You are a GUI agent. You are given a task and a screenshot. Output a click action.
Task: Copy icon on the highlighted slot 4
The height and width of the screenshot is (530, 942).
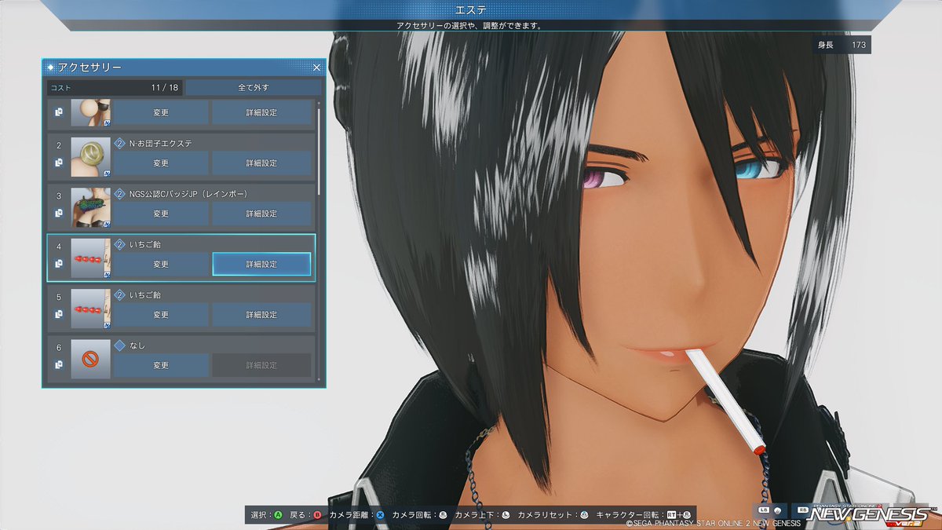click(x=59, y=264)
